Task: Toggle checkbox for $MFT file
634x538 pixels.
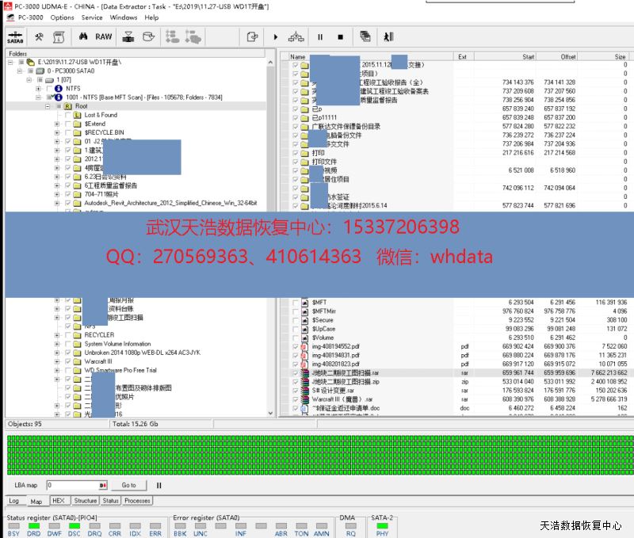Action: [x=295, y=303]
